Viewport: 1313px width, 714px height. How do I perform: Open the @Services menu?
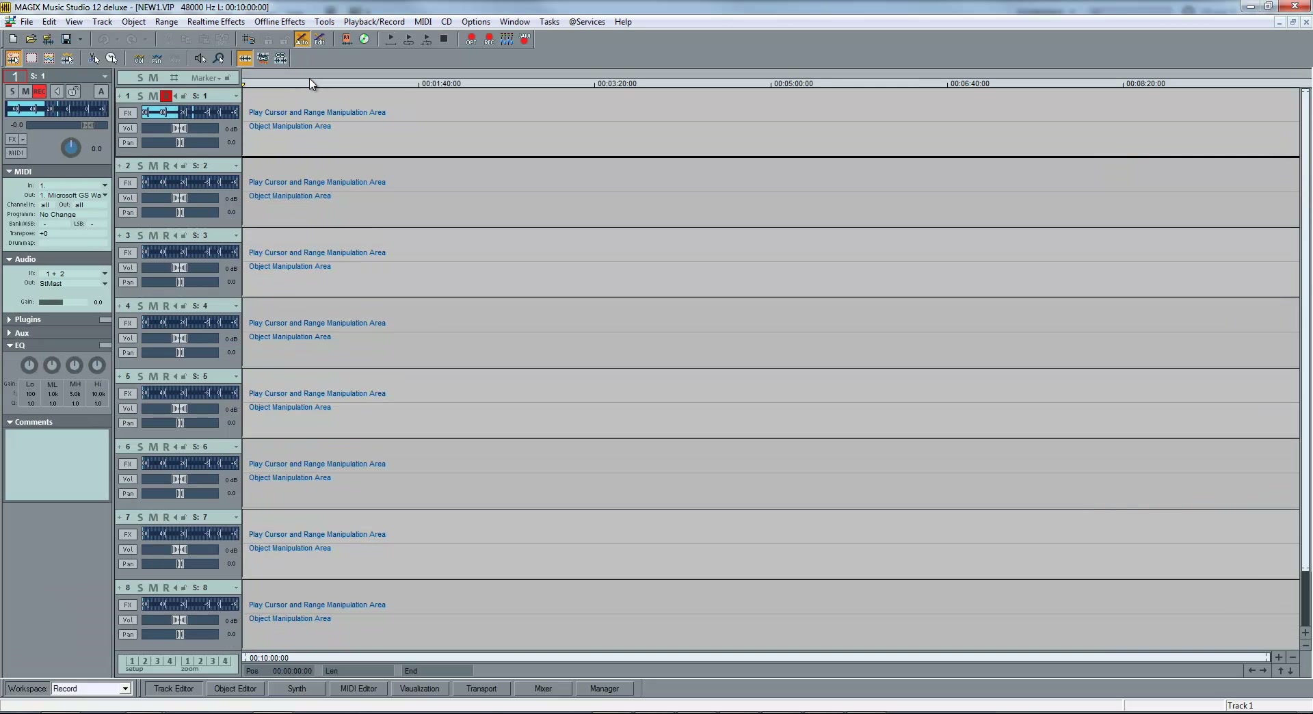pos(587,22)
